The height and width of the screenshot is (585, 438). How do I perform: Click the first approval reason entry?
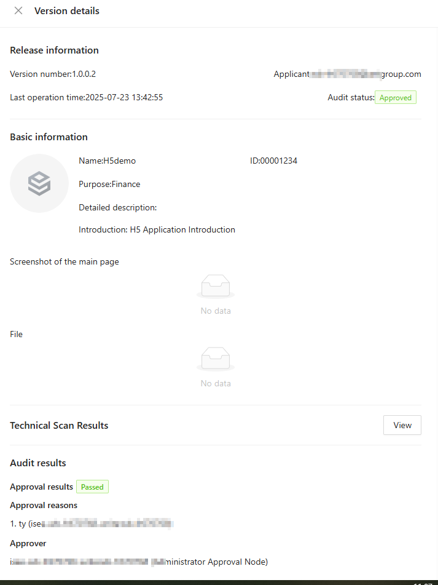[x=92, y=523]
